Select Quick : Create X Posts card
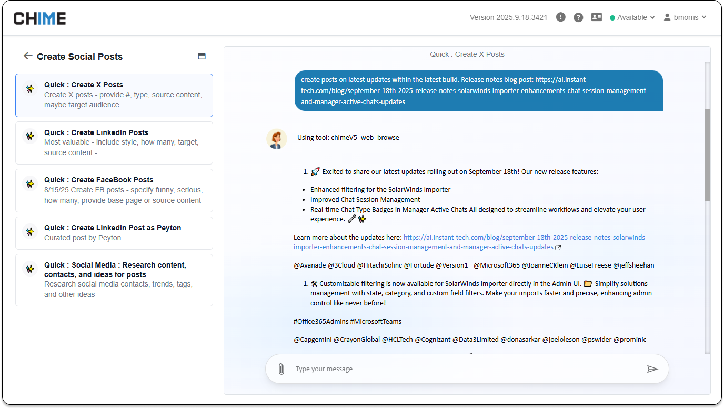Screen dimensions: 724x409 114,95
